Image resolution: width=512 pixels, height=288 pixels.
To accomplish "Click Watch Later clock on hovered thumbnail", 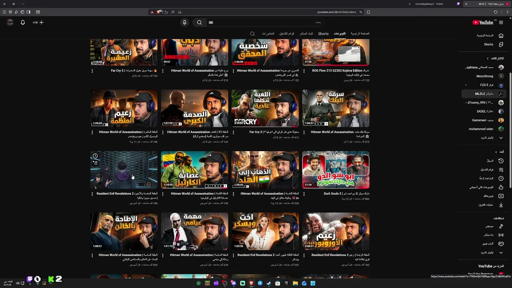I will coord(95,156).
